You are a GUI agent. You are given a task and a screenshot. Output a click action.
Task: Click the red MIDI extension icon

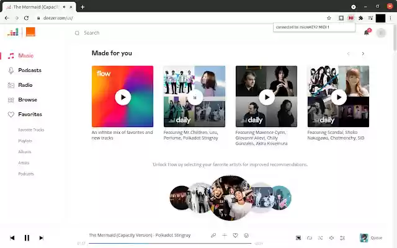[x=351, y=18]
